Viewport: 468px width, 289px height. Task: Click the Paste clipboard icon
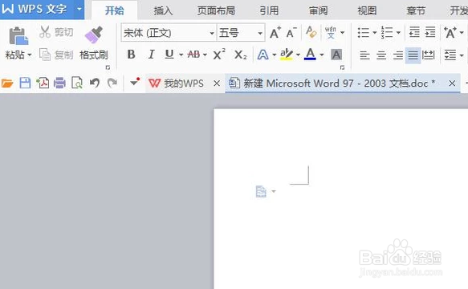pyautogui.click(x=18, y=36)
